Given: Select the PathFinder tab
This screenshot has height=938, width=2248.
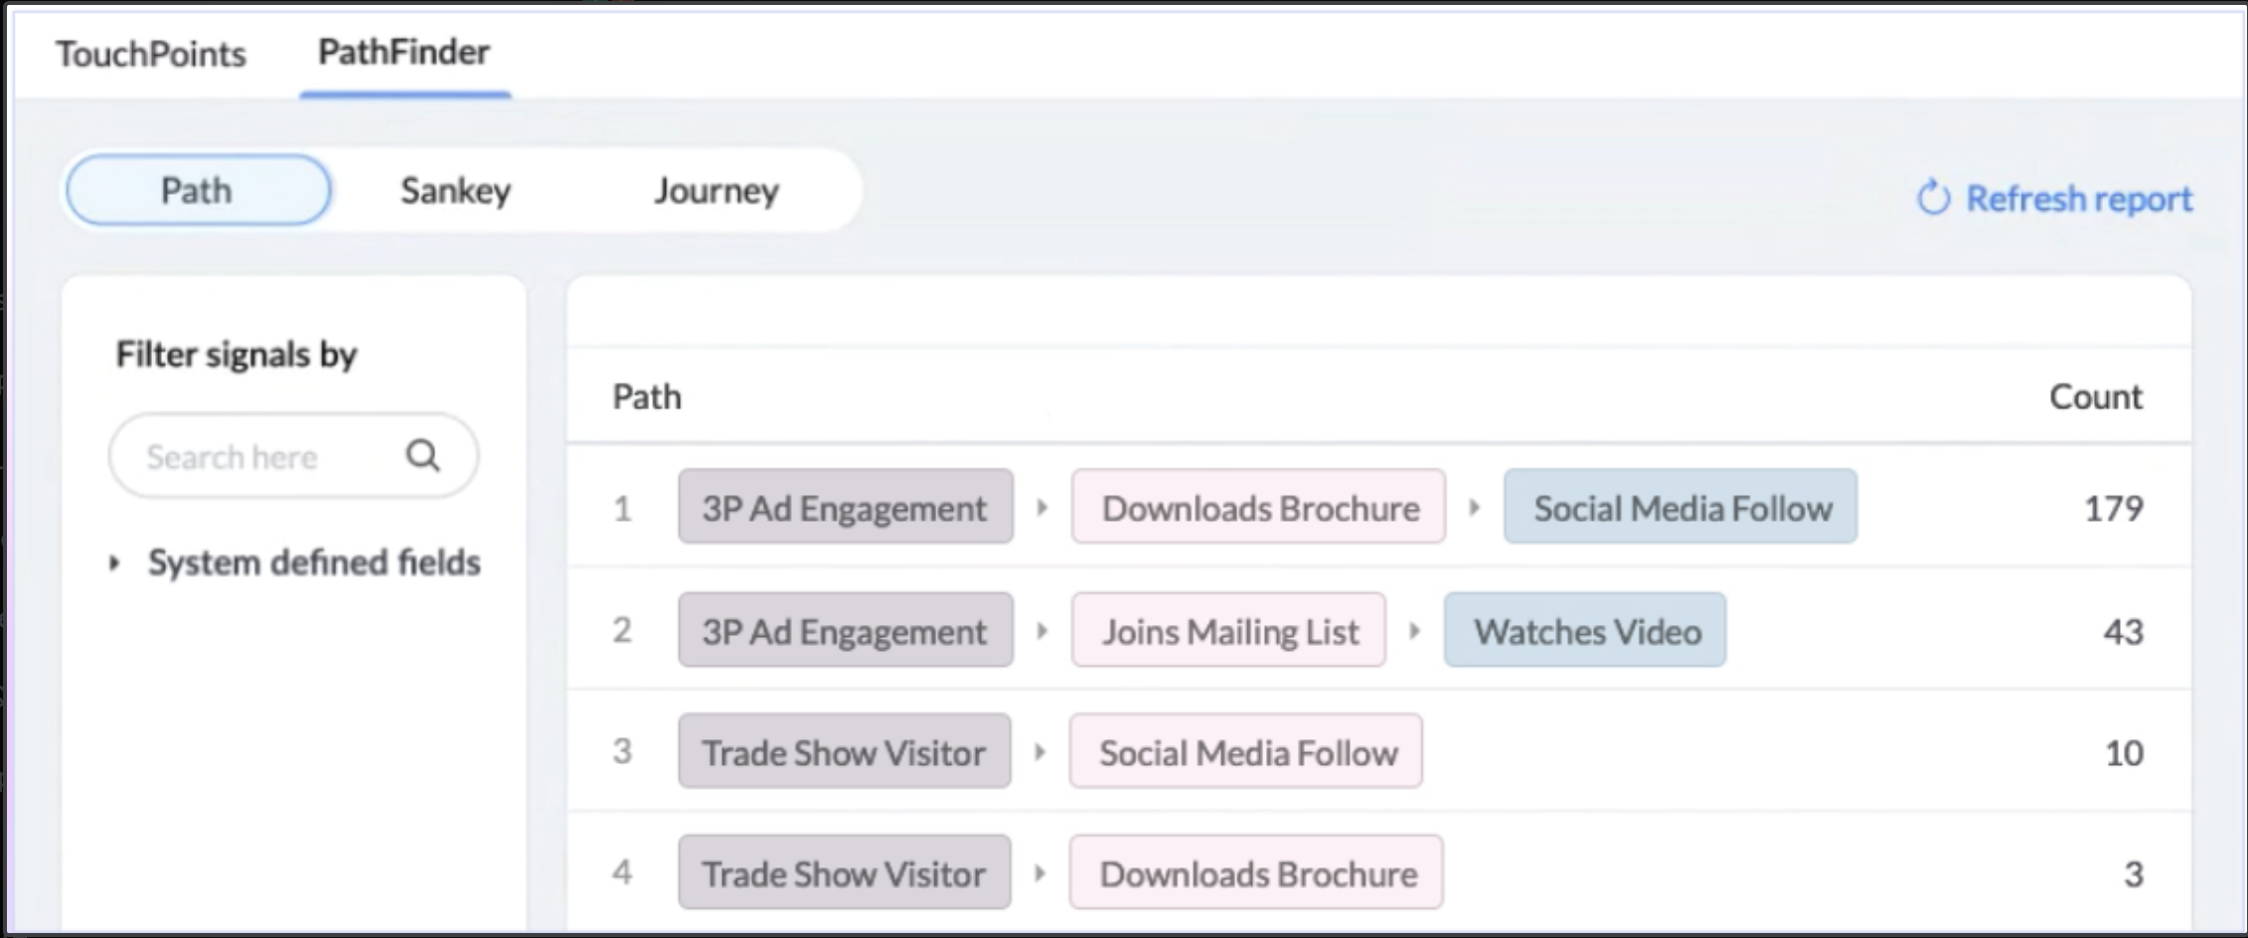Looking at the screenshot, I should 403,52.
